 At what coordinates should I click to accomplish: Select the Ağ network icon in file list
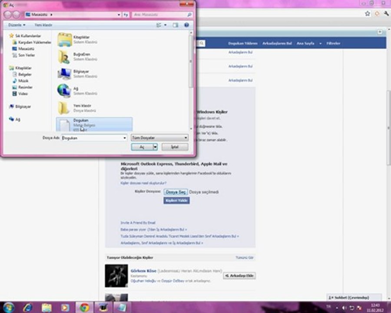(x=64, y=90)
